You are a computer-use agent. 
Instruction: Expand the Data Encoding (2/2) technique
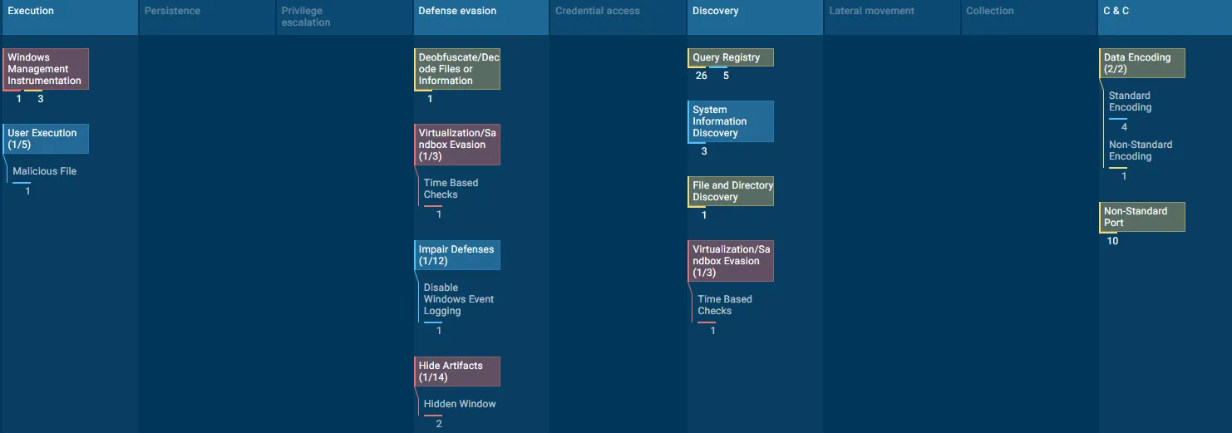(x=1142, y=63)
